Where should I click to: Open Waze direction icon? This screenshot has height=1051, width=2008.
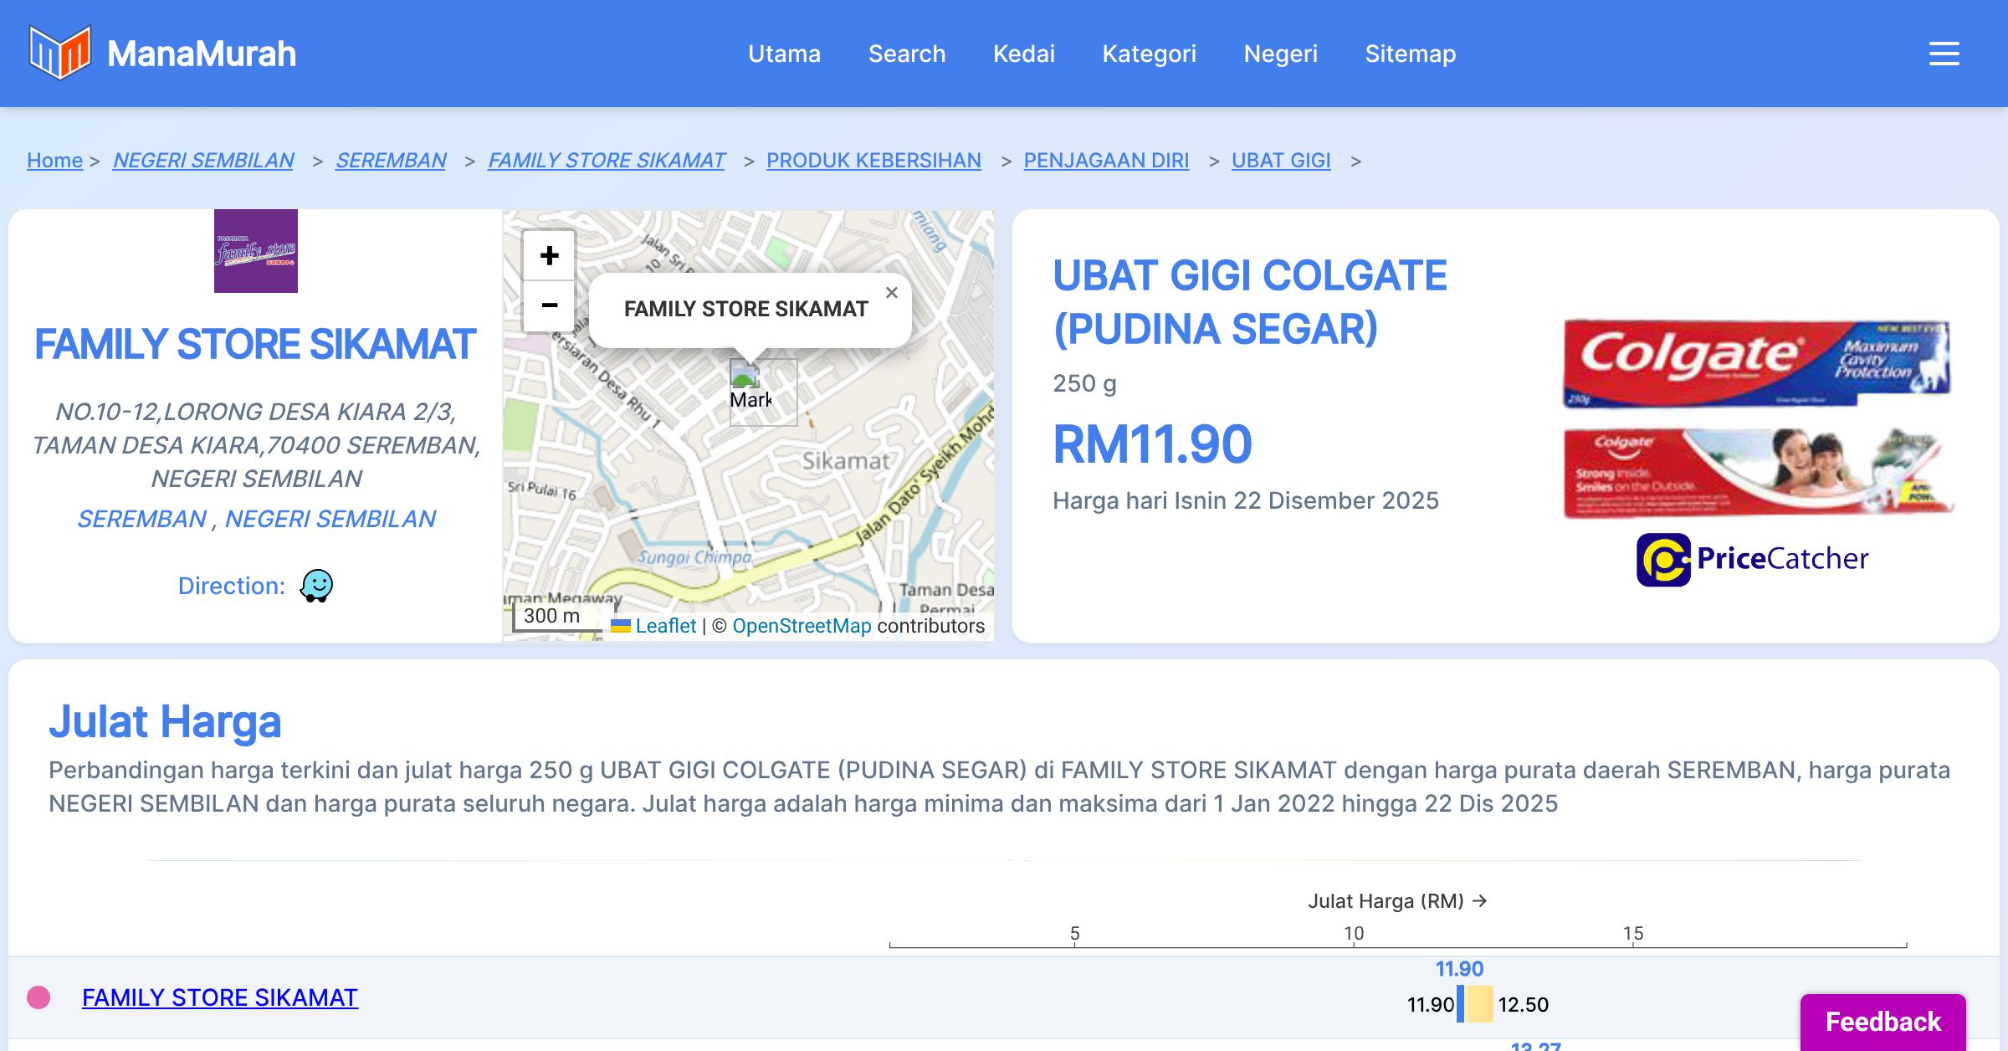[x=316, y=586]
